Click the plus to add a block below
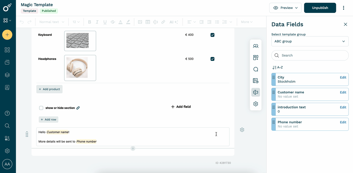Image resolution: width=353 pixels, height=173 pixels. [133, 149]
